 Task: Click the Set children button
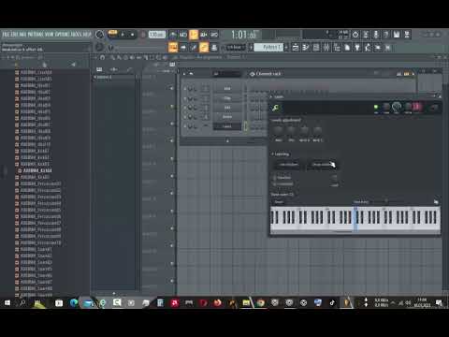pyautogui.click(x=288, y=165)
